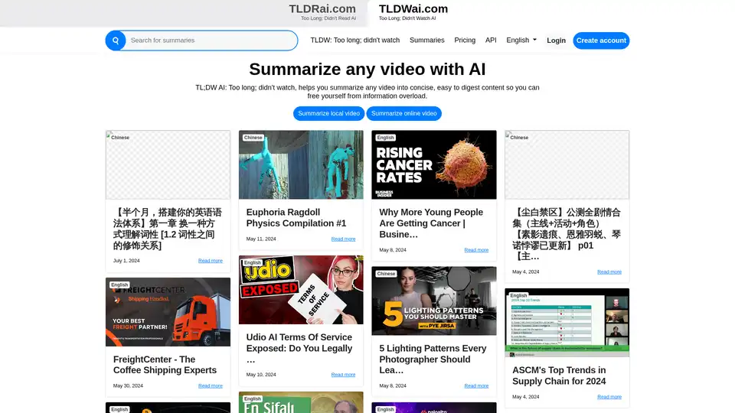This screenshot has width=735, height=413.
Task: Open the API page link
Action: (x=491, y=41)
